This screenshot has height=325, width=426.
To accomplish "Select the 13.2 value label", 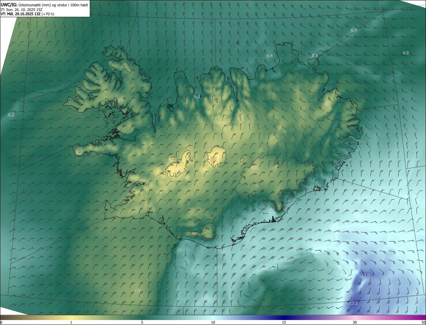I will 353,303.
